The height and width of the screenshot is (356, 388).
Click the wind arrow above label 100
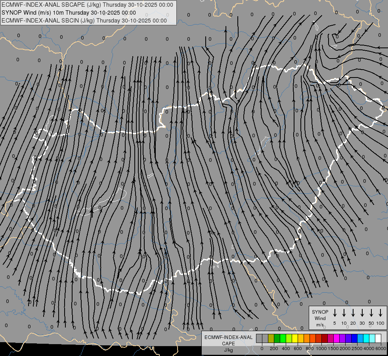(x=380, y=313)
